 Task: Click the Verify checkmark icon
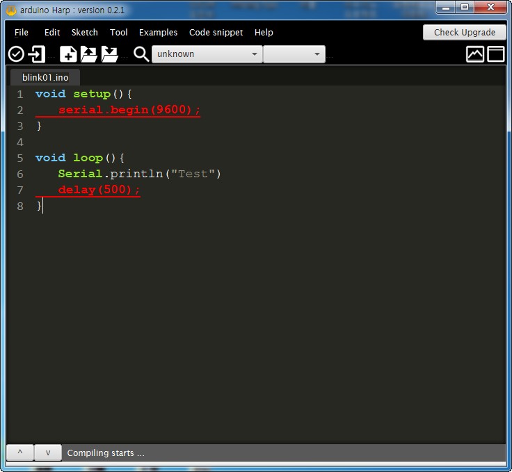click(16, 54)
